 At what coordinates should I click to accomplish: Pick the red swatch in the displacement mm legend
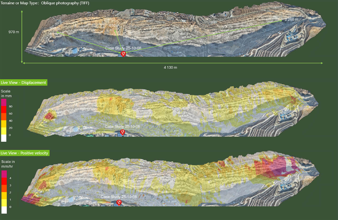(4, 110)
